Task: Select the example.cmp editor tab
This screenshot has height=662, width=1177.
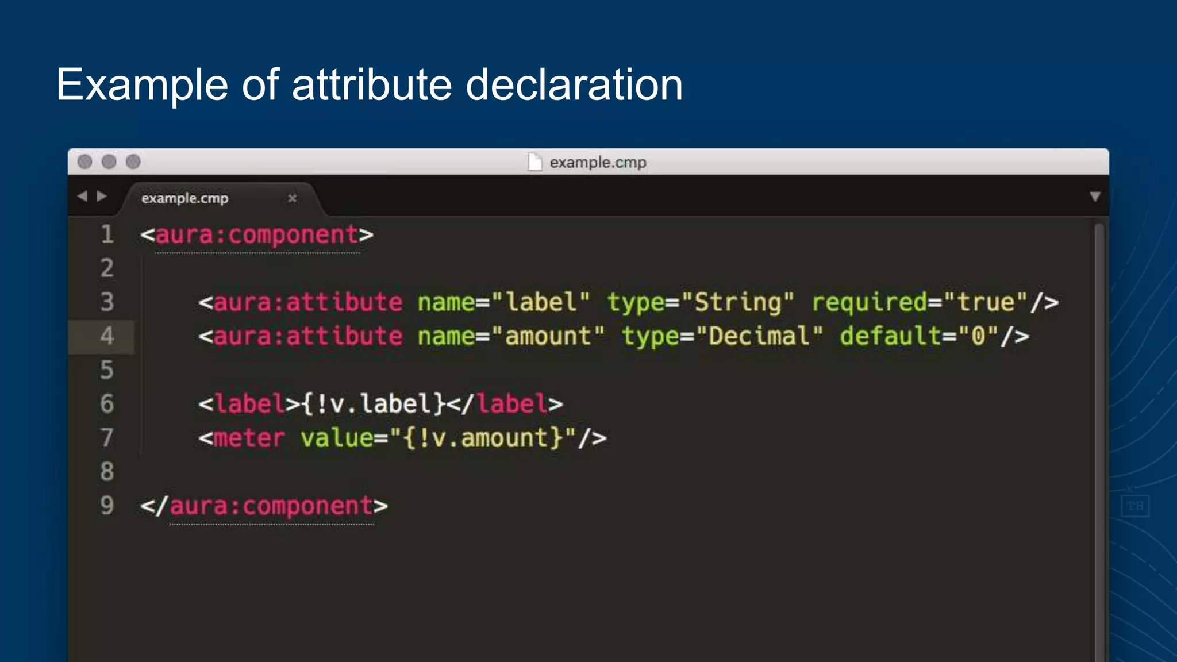Action: (x=223, y=199)
